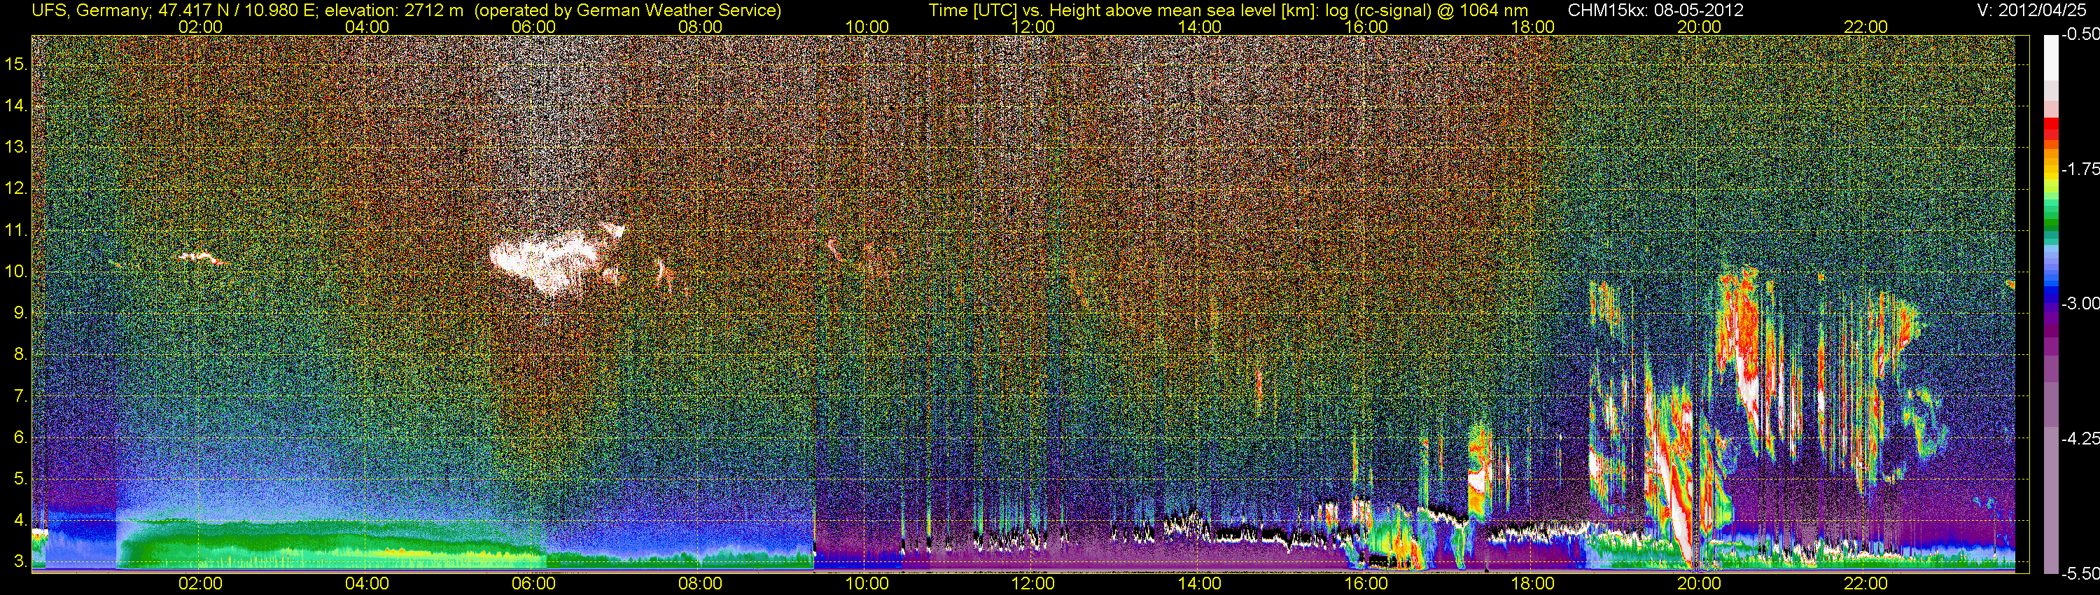This screenshot has width=2100, height=595.
Task: Click the 14:00 label on the top time axis
Action: 1200,27
